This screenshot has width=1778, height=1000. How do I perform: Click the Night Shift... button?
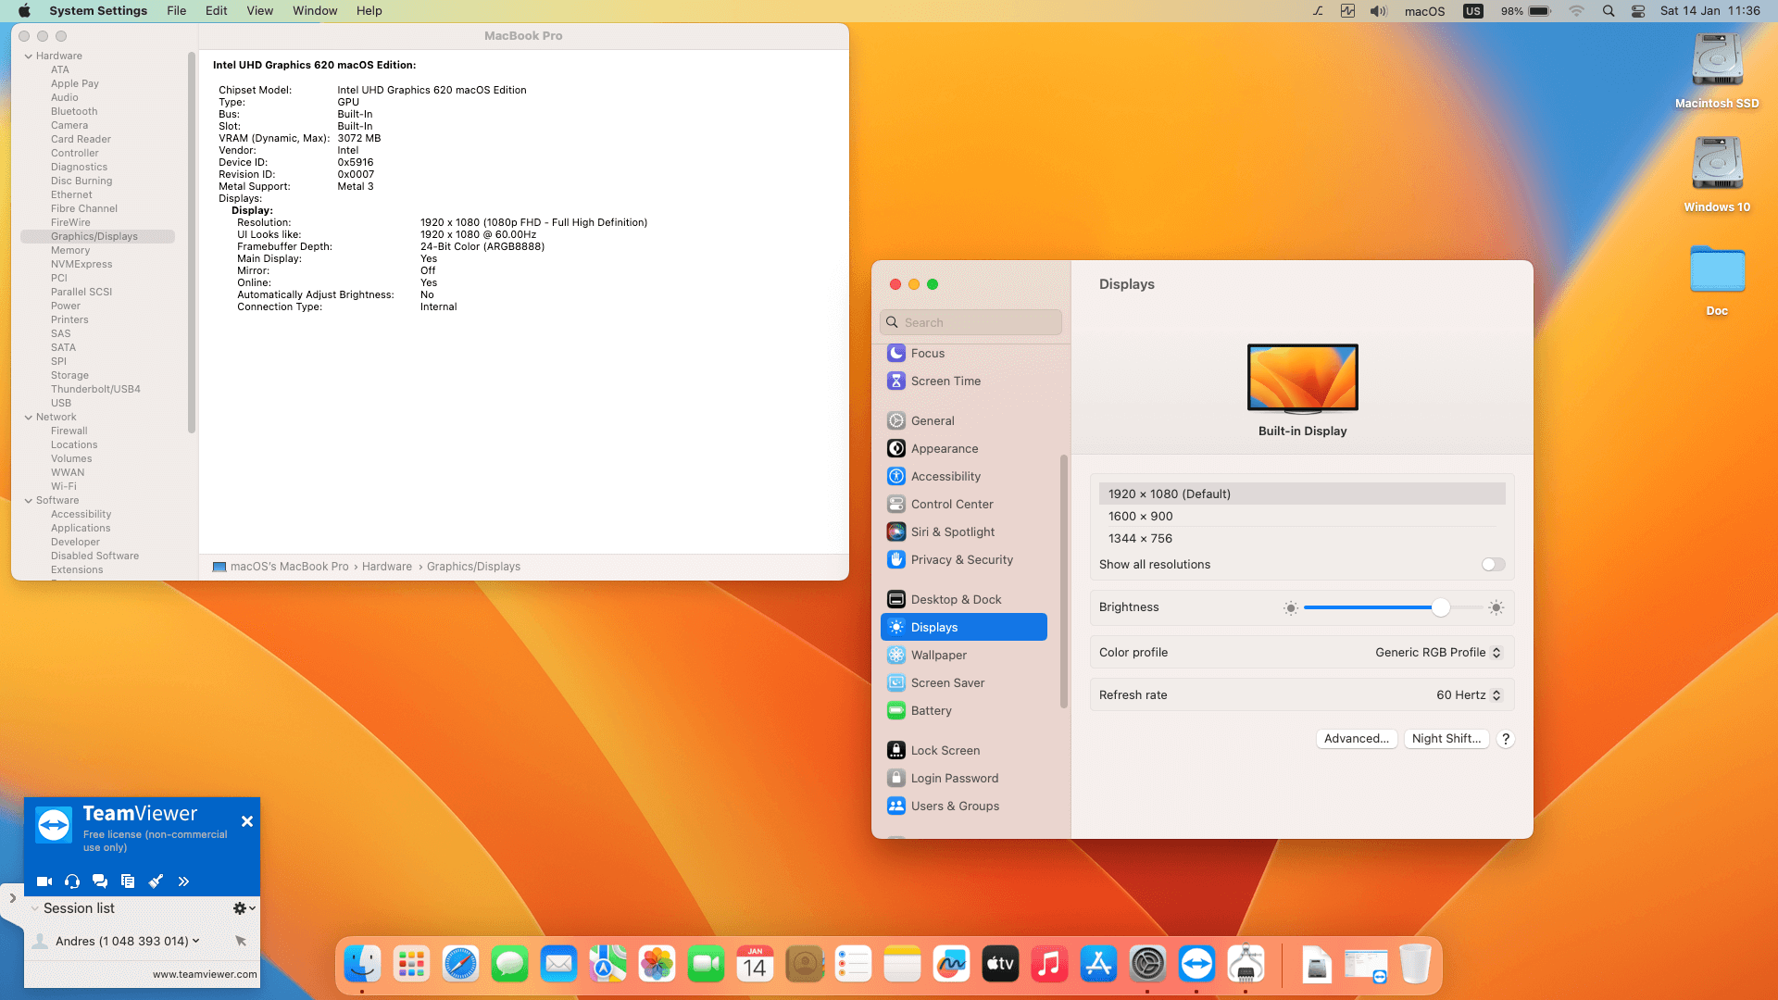(x=1446, y=739)
